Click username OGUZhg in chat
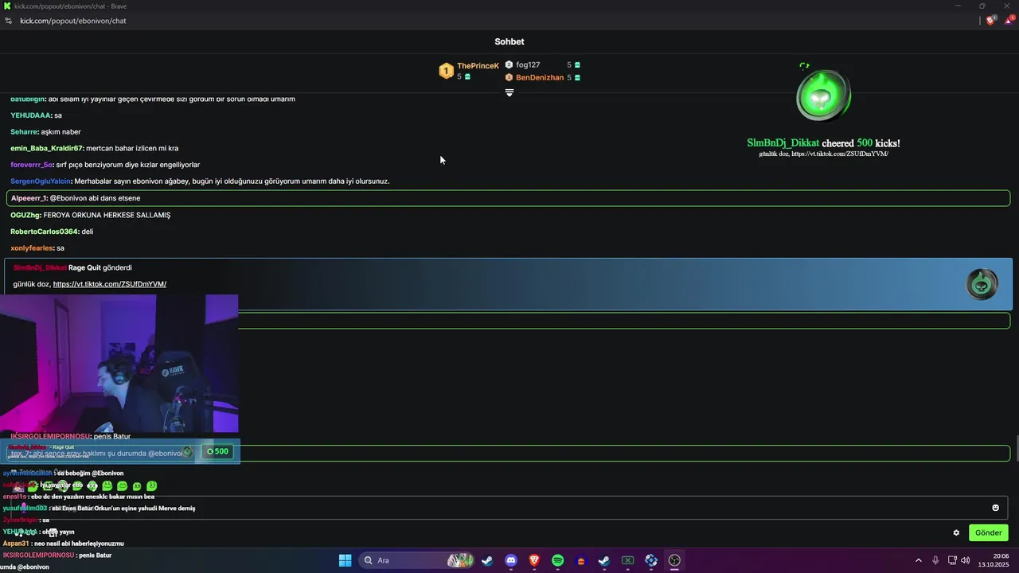This screenshot has width=1019, height=573. 25,215
